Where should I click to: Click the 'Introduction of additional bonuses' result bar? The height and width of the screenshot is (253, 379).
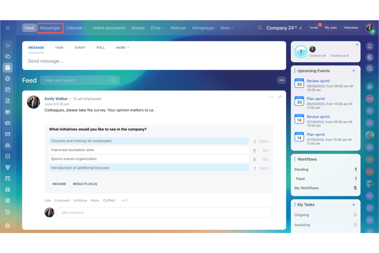click(149, 168)
